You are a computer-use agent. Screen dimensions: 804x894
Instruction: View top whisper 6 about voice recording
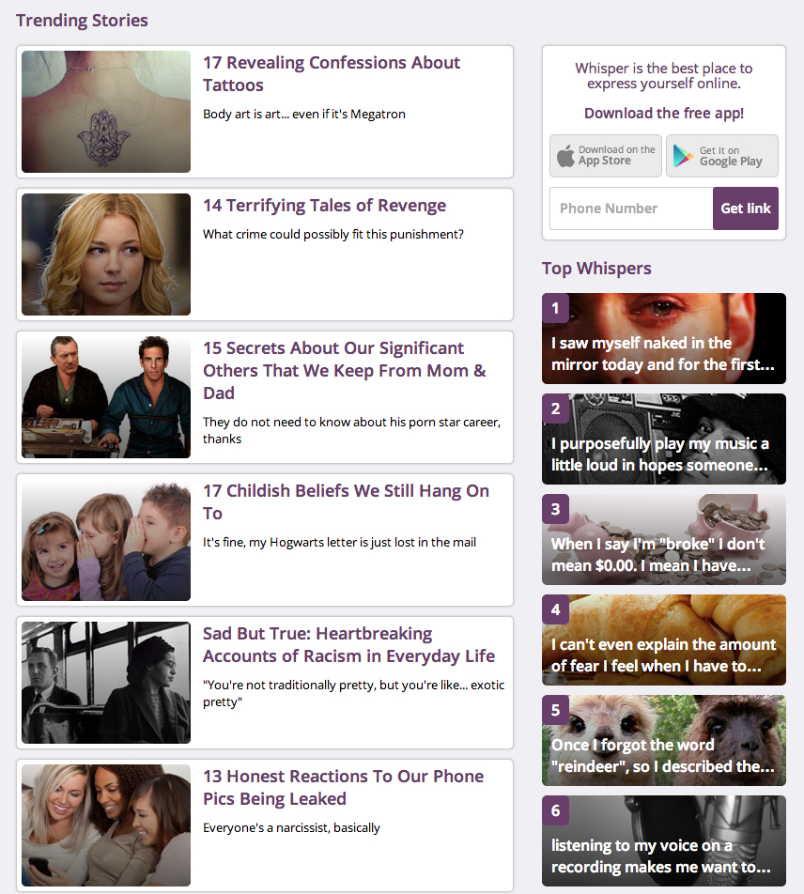point(664,841)
